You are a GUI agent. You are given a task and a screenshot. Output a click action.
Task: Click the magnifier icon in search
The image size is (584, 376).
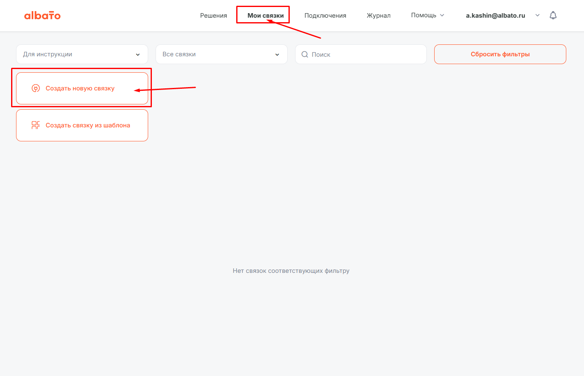(x=305, y=54)
